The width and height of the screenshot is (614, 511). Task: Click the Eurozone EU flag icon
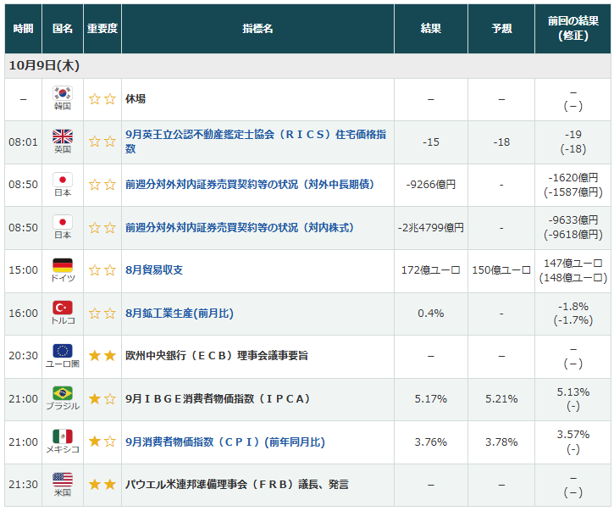(63, 350)
